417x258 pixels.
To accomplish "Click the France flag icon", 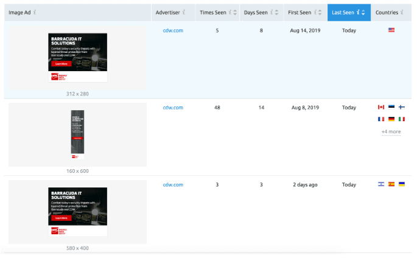I will tap(381, 119).
